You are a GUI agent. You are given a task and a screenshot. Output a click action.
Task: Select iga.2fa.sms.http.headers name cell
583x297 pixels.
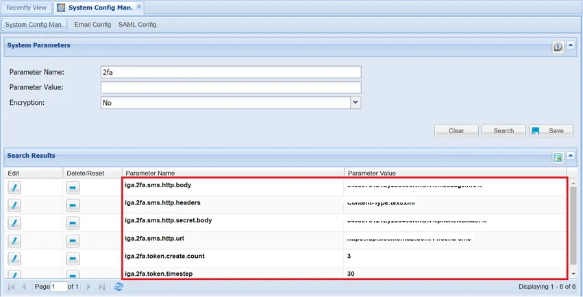pyautogui.click(x=233, y=203)
